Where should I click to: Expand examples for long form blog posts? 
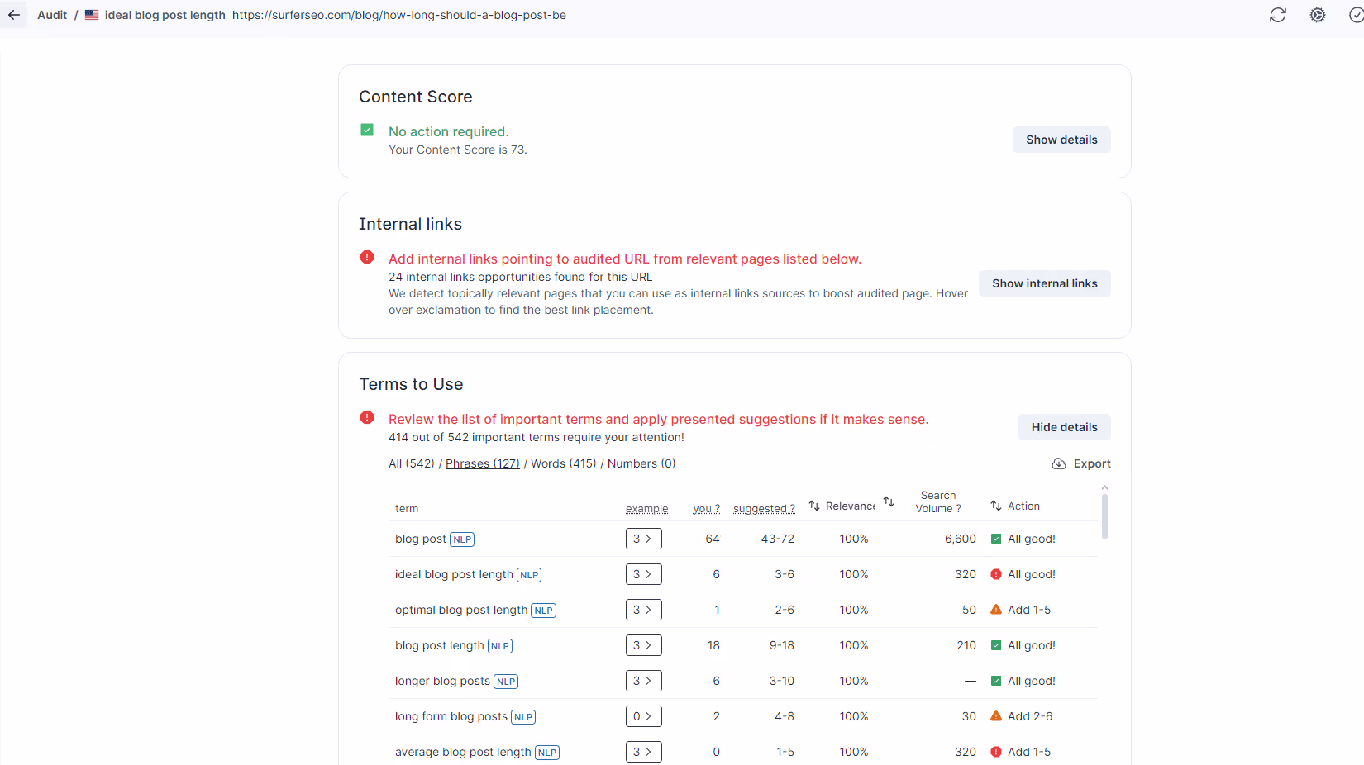643,716
